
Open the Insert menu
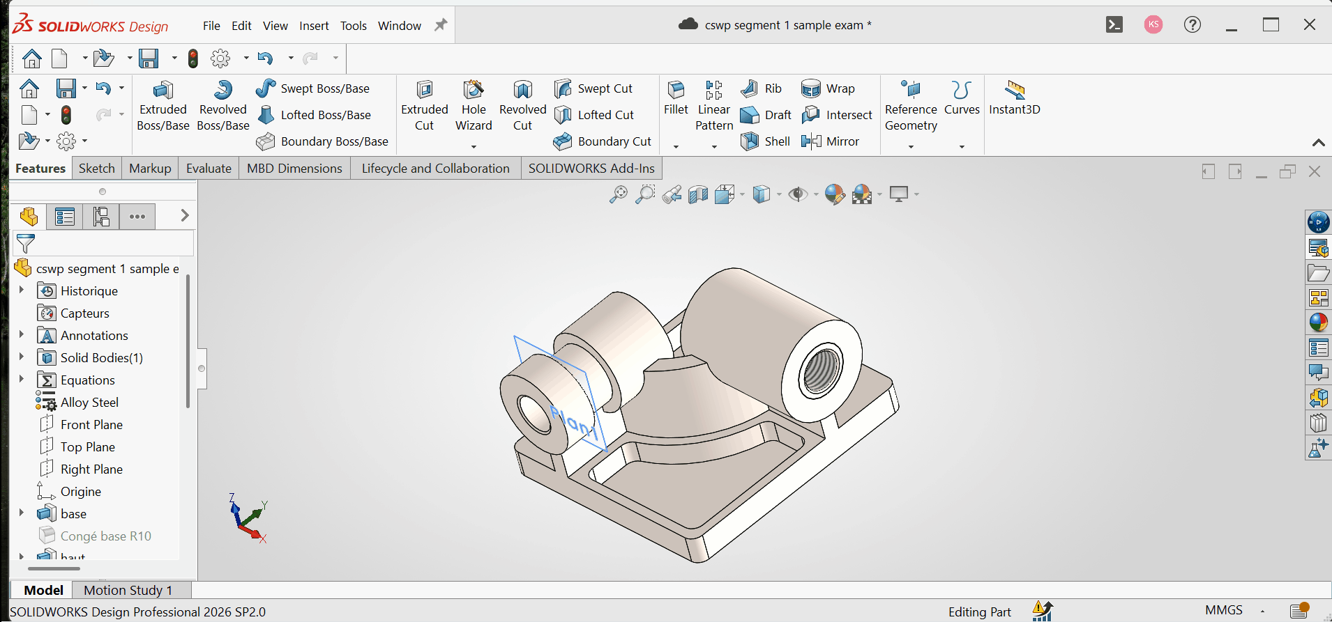(x=314, y=26)
